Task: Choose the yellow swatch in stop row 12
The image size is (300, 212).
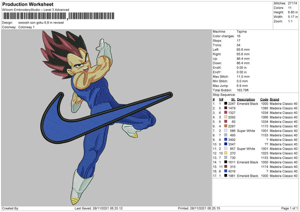Action: (226, 153)
